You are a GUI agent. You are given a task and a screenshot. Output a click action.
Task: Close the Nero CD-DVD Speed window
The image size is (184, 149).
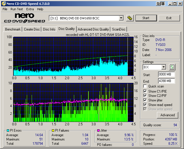[x=180, y=4]
